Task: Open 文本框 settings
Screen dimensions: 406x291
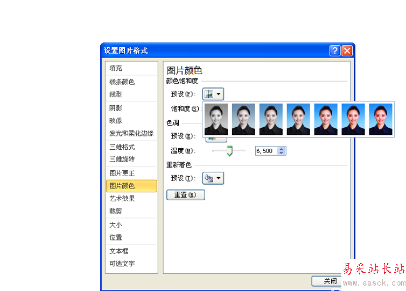Action: [131, 251]
